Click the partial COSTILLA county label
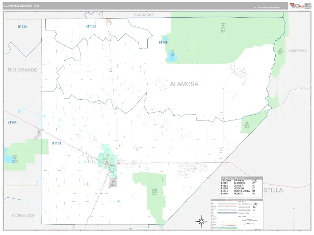314x235 pixels. (273, 190)
